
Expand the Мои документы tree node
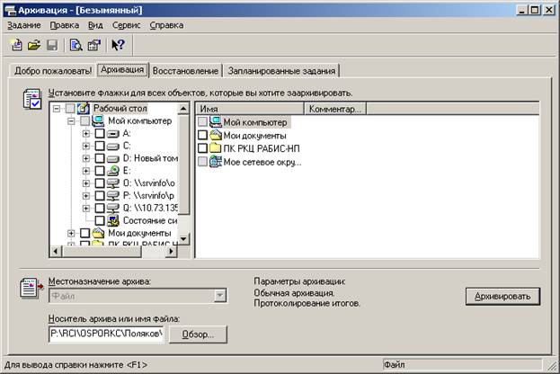[x=71, y=233]
